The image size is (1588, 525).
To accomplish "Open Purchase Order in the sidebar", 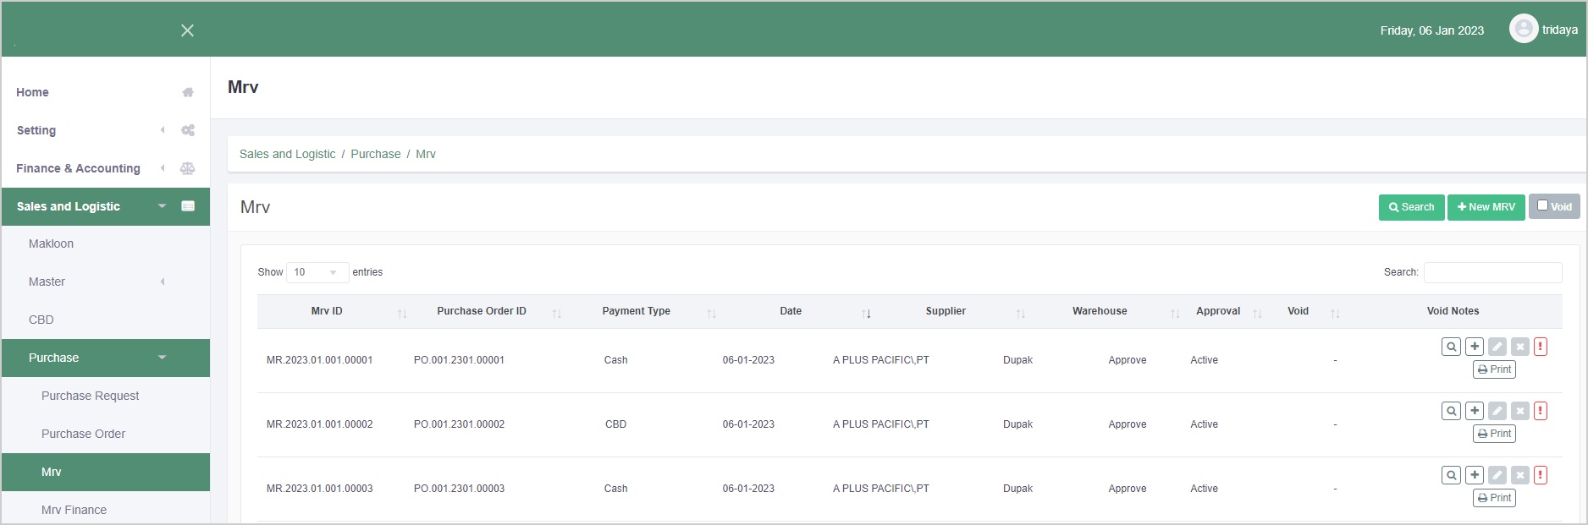I will tap(83, 434).
